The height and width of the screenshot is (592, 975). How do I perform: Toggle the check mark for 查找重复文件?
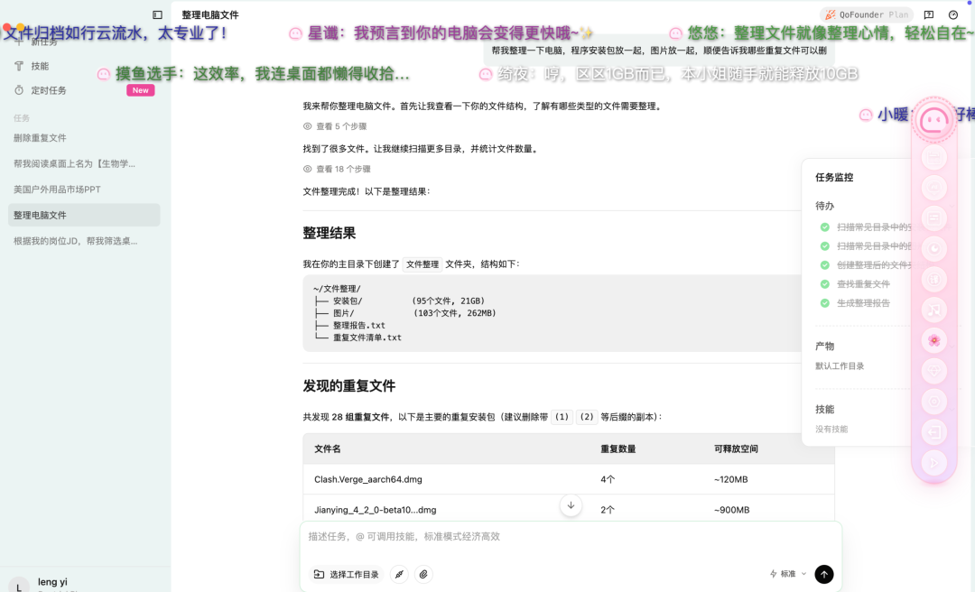825,284
